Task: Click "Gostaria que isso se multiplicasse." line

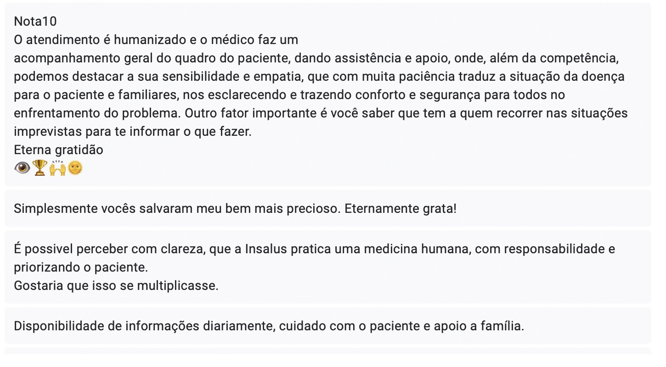Action: (116, 285)
